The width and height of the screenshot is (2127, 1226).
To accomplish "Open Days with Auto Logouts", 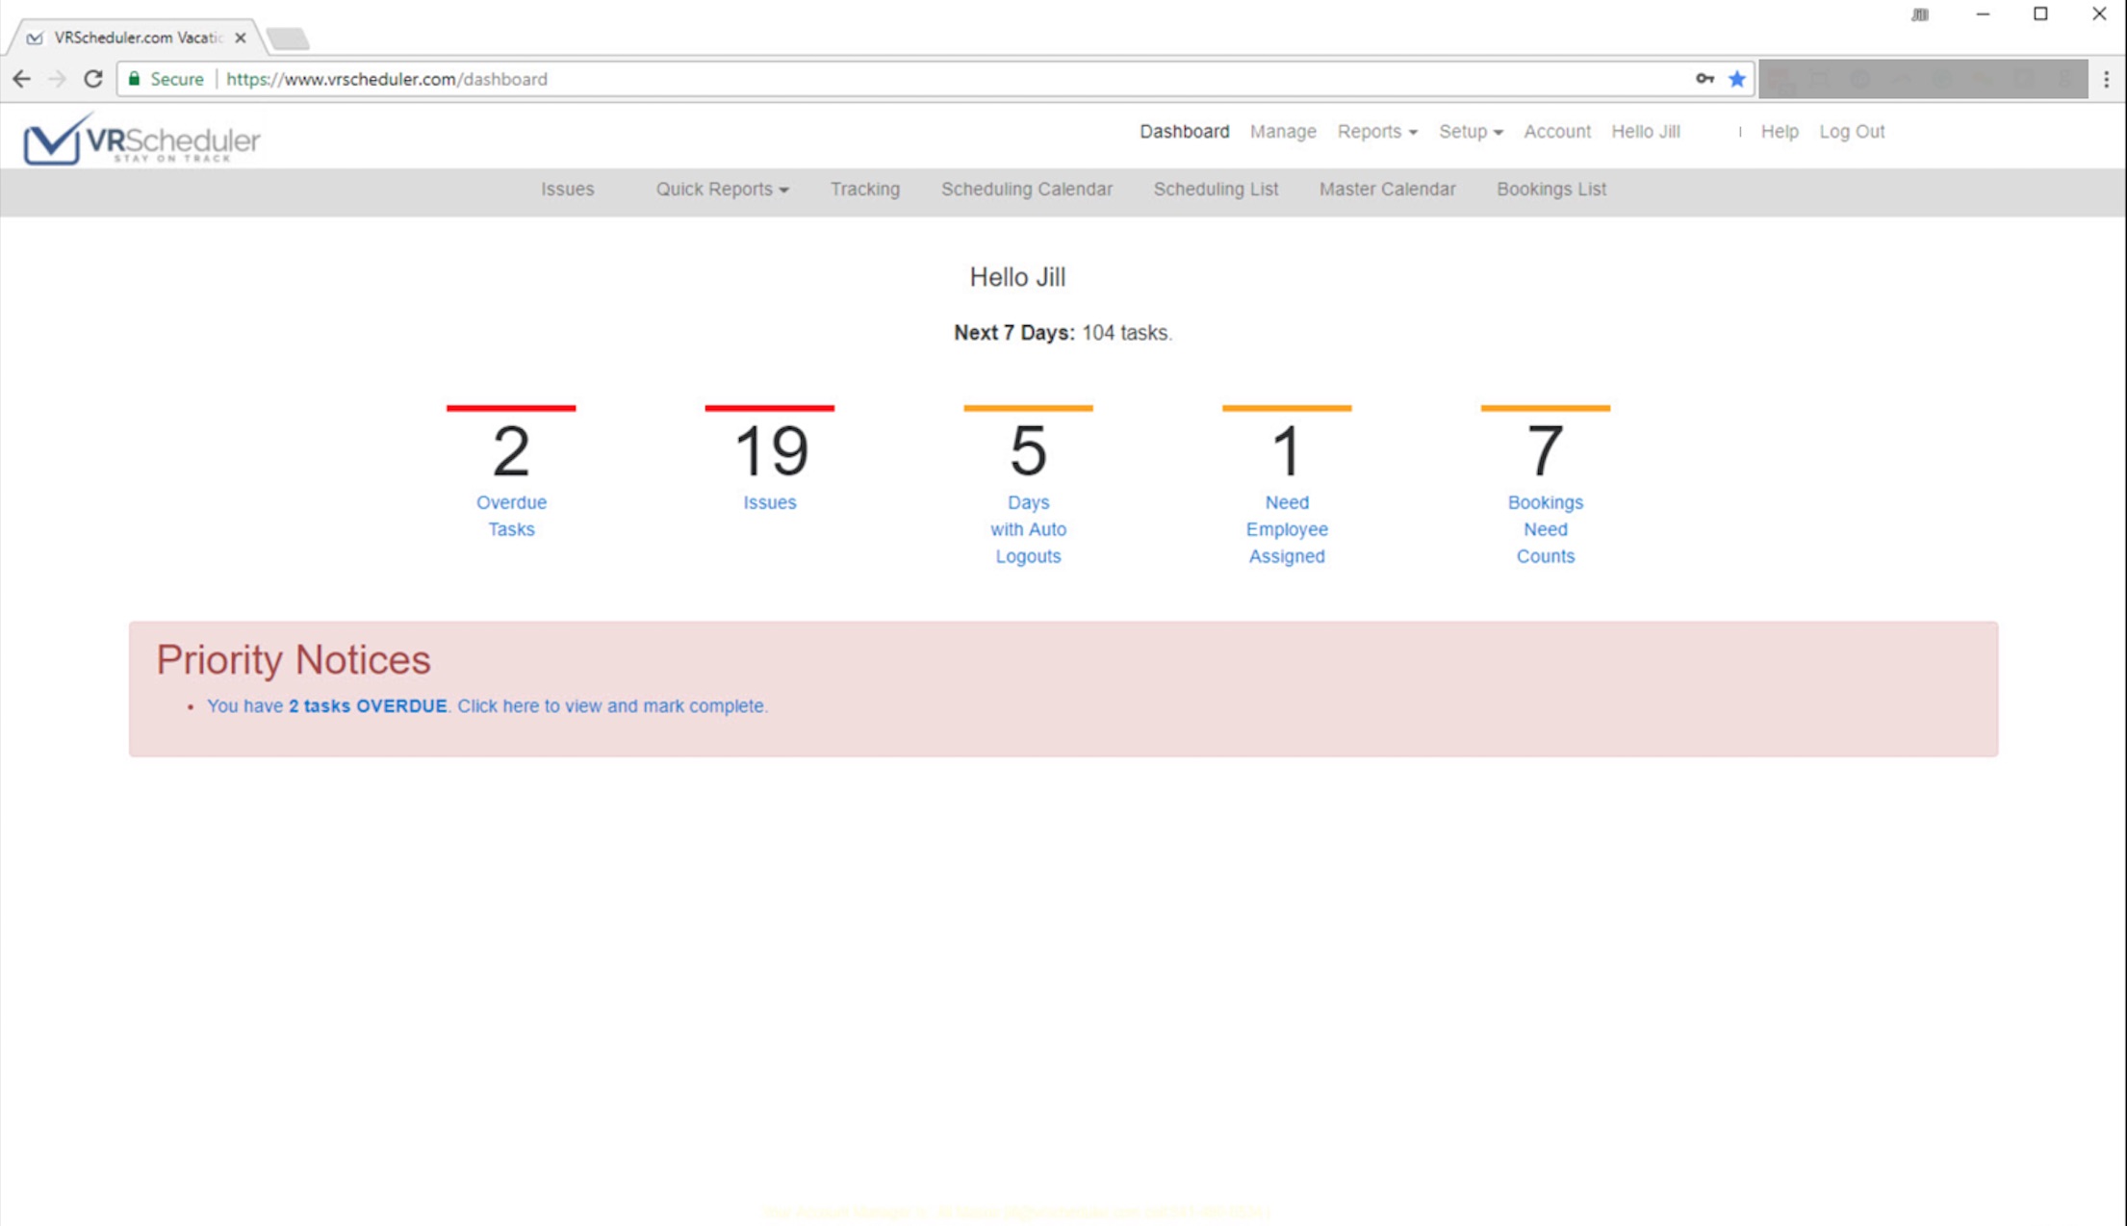I will (x=1028, y=529).
